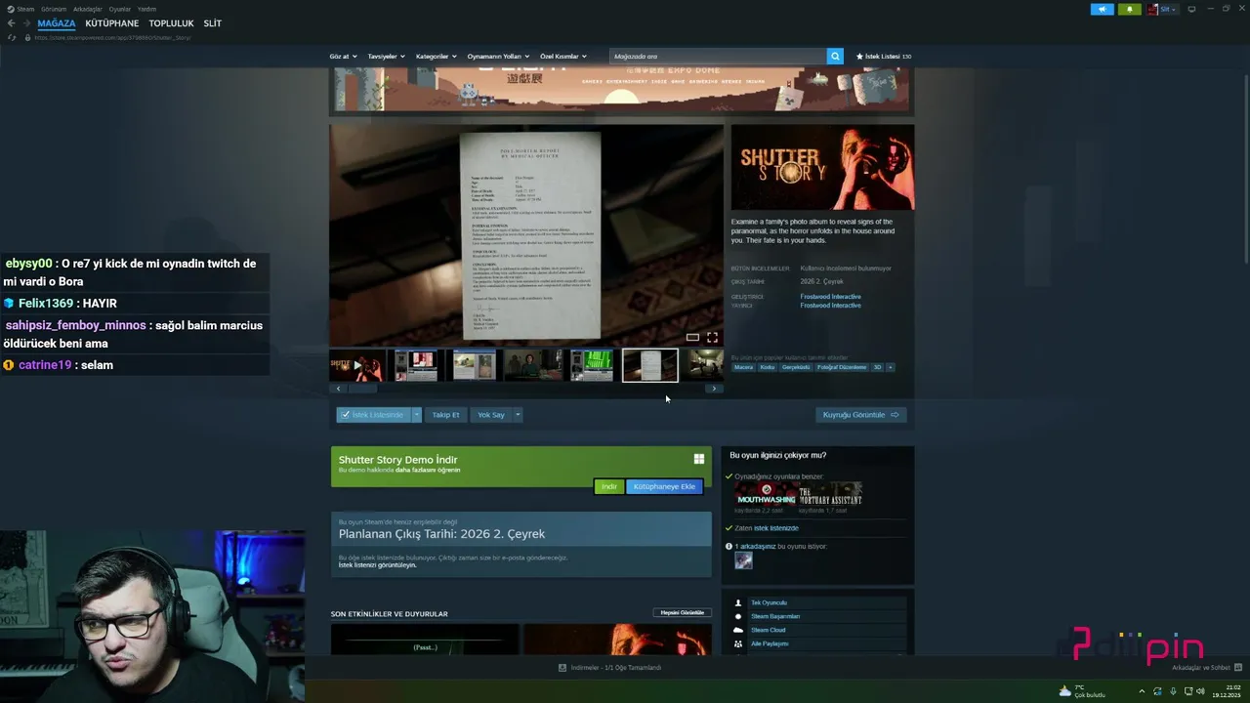Click the Korku tag
This screenshot has height=703, width=1250.
(768, 367)
